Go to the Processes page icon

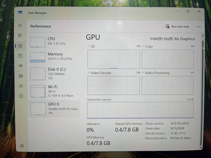tap(20, 36)
